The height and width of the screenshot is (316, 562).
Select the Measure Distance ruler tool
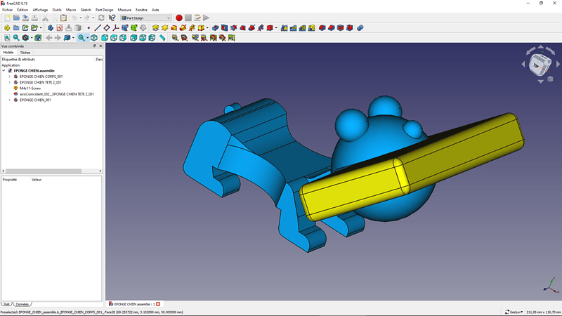[162, 38]
